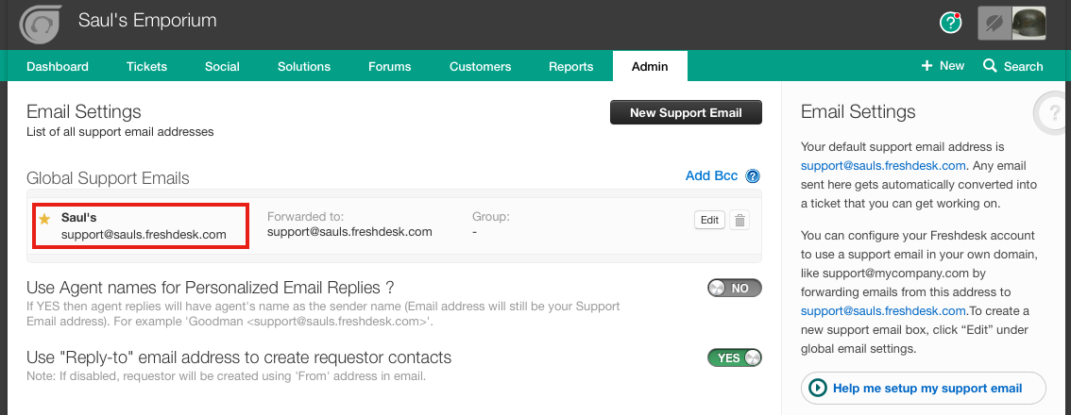Image resolution: width=1071 pixels, height=415 pixels.
Task: Select the Admin tab
Action: 650,66
